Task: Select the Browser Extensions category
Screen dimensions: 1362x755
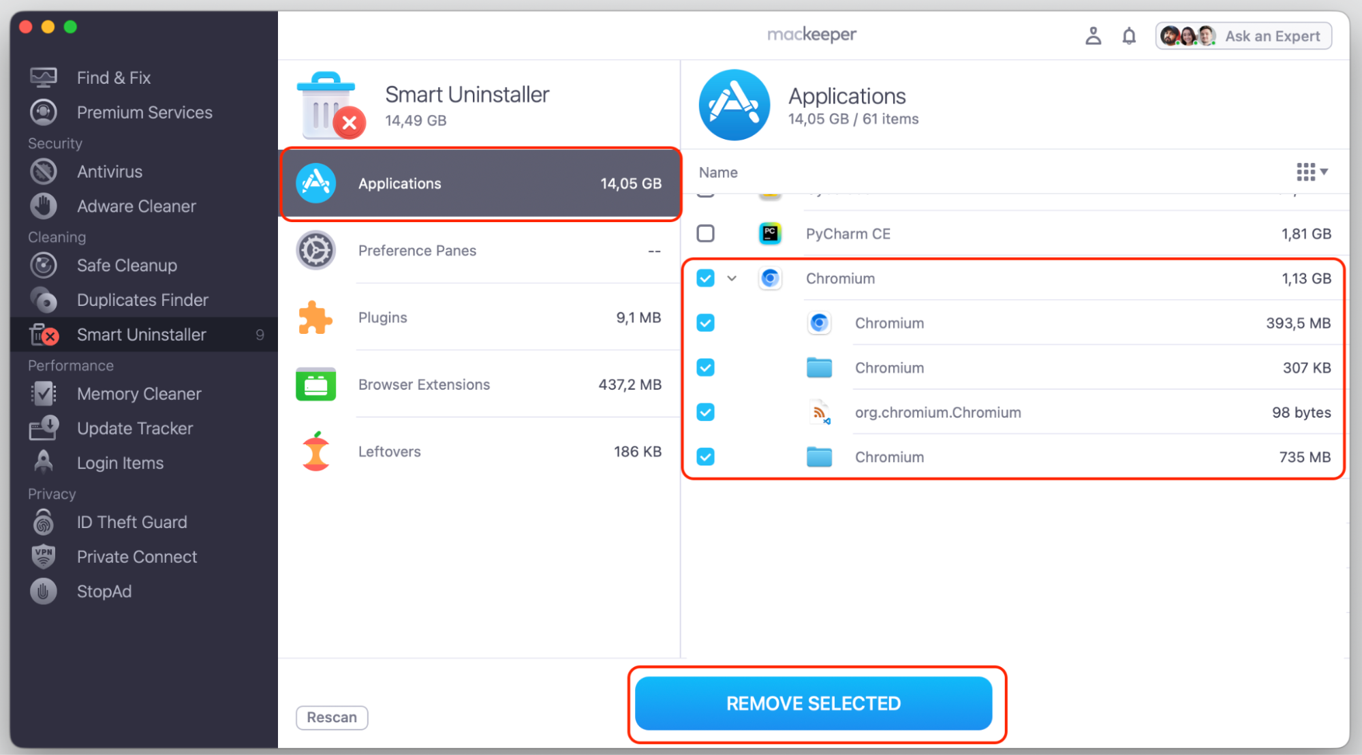Action: pos(480,384)
